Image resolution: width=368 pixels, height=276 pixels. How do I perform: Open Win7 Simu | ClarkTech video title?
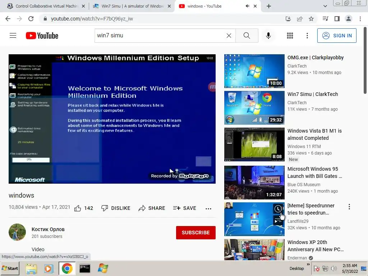click(313, 94)
